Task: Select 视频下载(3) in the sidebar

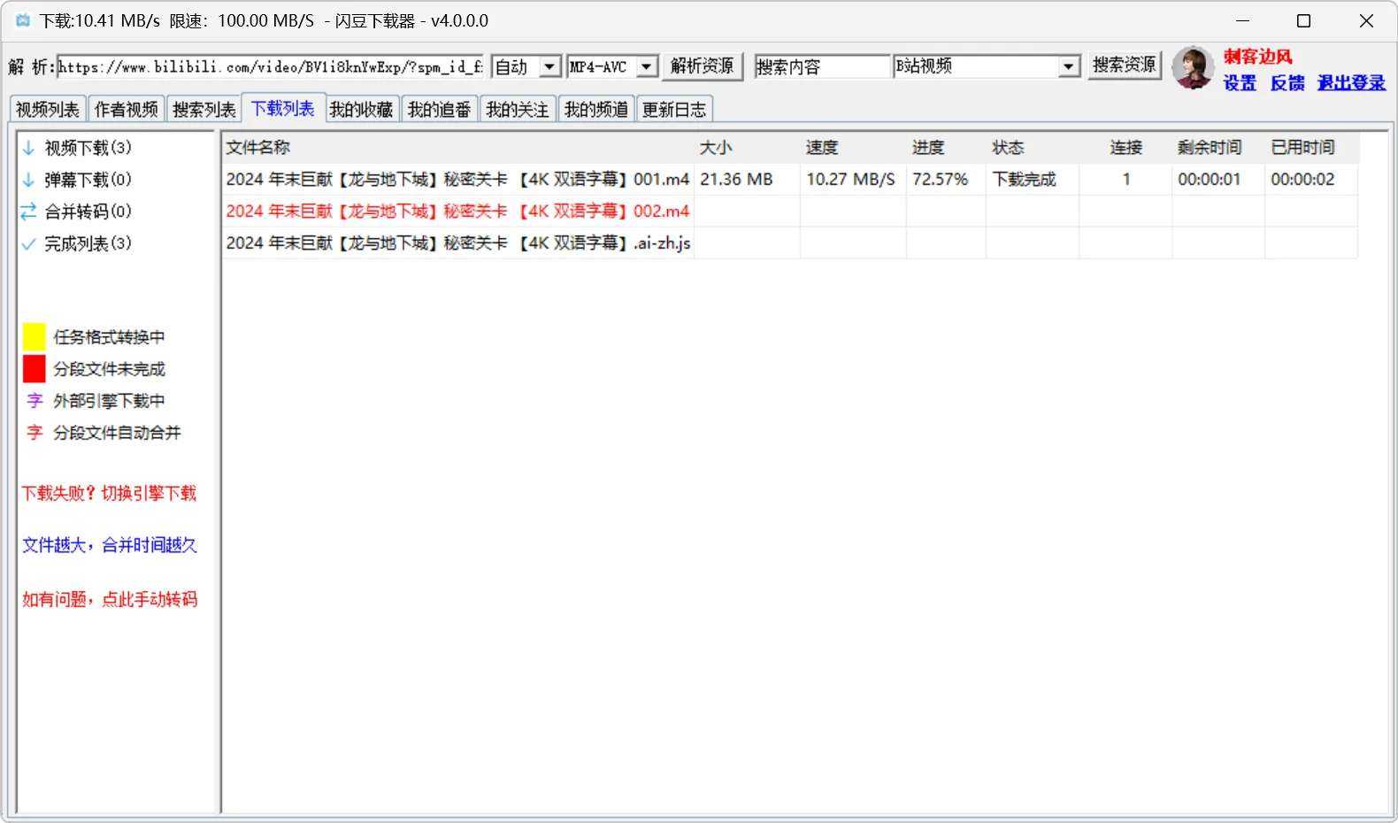Action: coord(88,148)
